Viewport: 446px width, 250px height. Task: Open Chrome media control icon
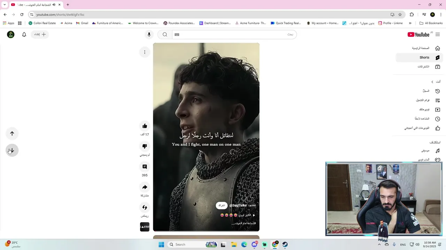pyautogui.click(x=424, y=15)
